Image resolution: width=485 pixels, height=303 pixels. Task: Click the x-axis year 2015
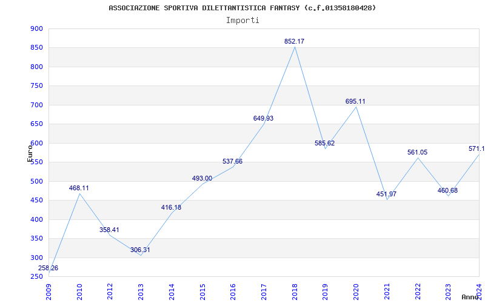[202, 292]
